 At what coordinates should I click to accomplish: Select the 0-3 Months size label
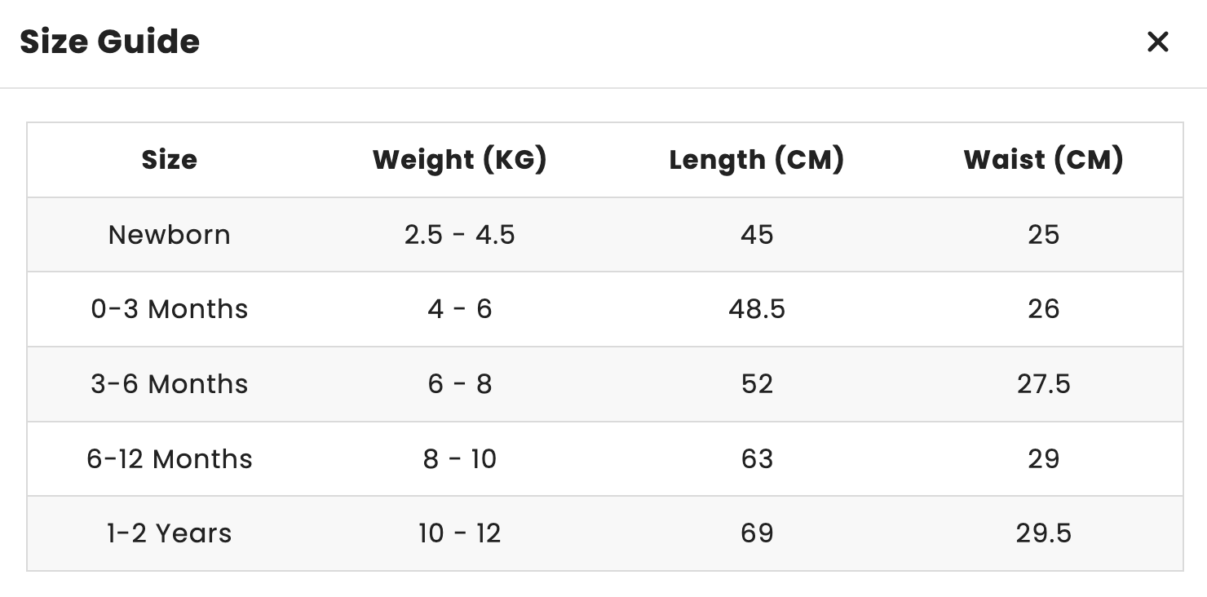[x=170, y=309]
